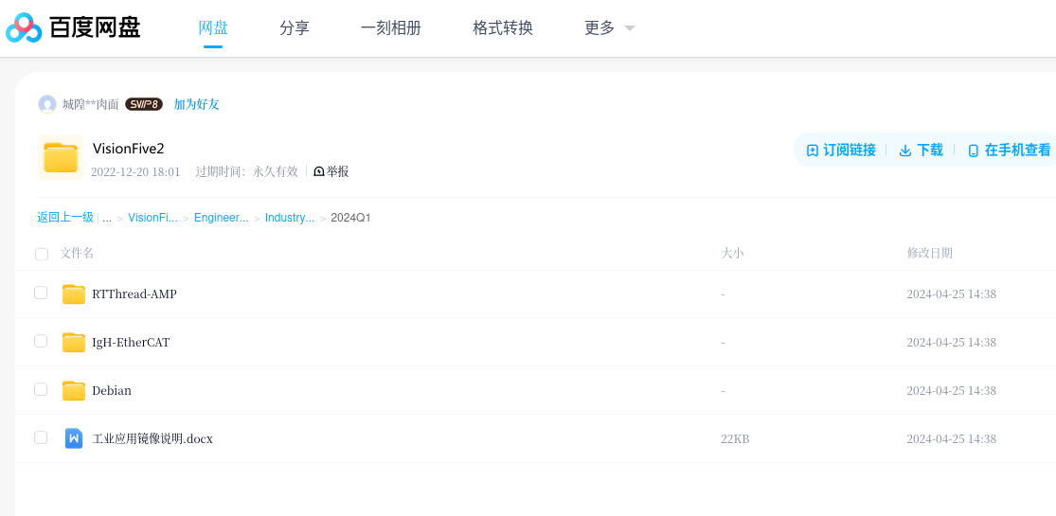This screenshot has width=1056, height=516.
Task: Toggle the select-all checkbox beside 文件名
Action: [x=42, y=254]
